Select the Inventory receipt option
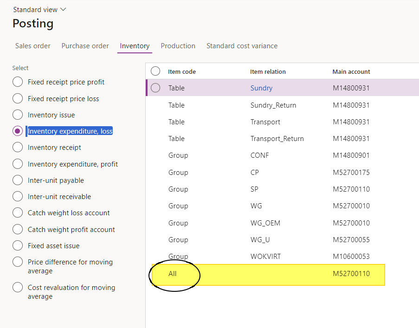This screenshot has height=328, width=419. pos(18,148)
